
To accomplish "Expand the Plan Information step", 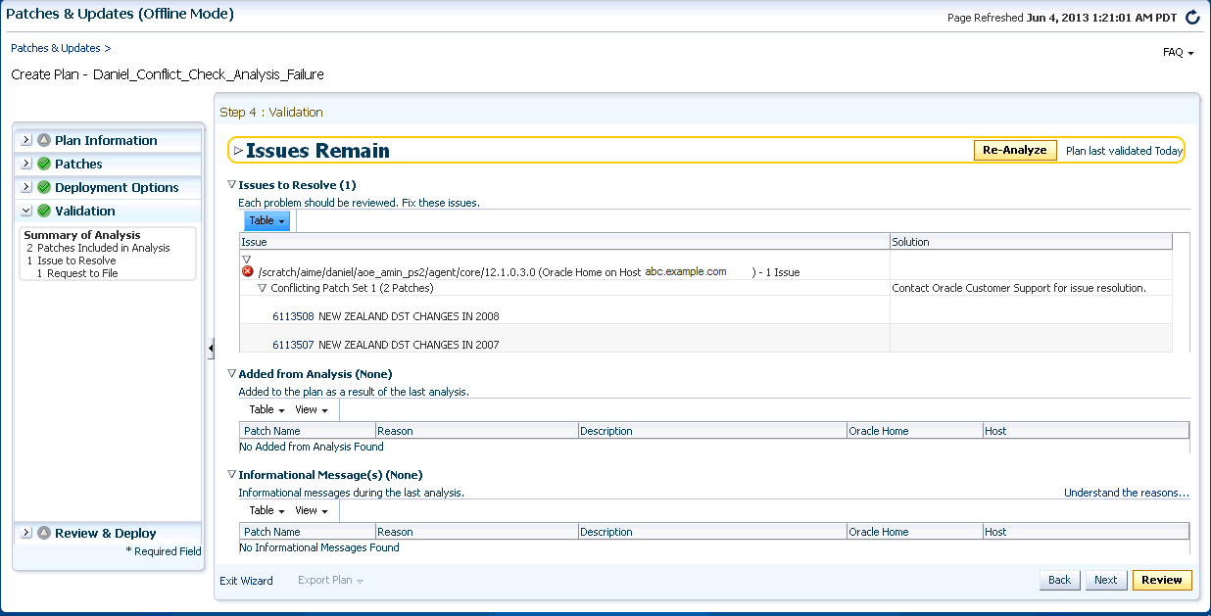I will pos(26,140).
